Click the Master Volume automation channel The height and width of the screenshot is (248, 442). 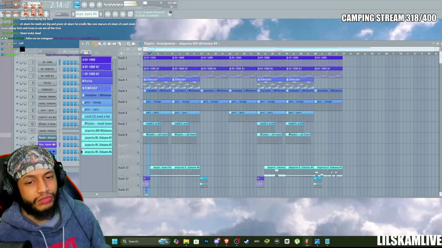pos(47,138)
